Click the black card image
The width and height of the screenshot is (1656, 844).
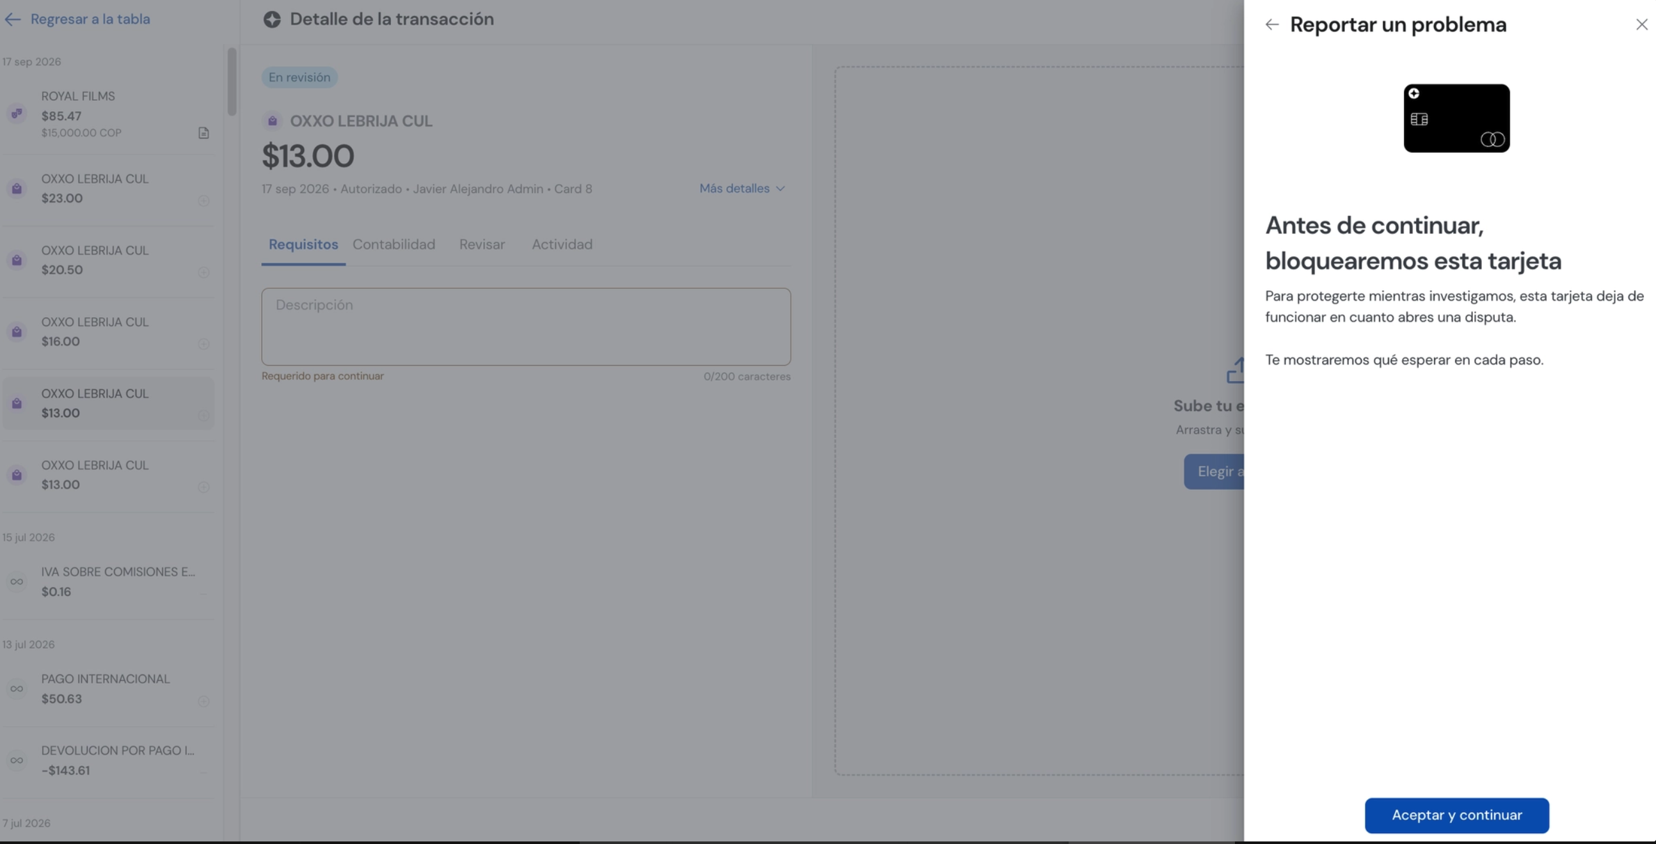tap(1456, 118)
